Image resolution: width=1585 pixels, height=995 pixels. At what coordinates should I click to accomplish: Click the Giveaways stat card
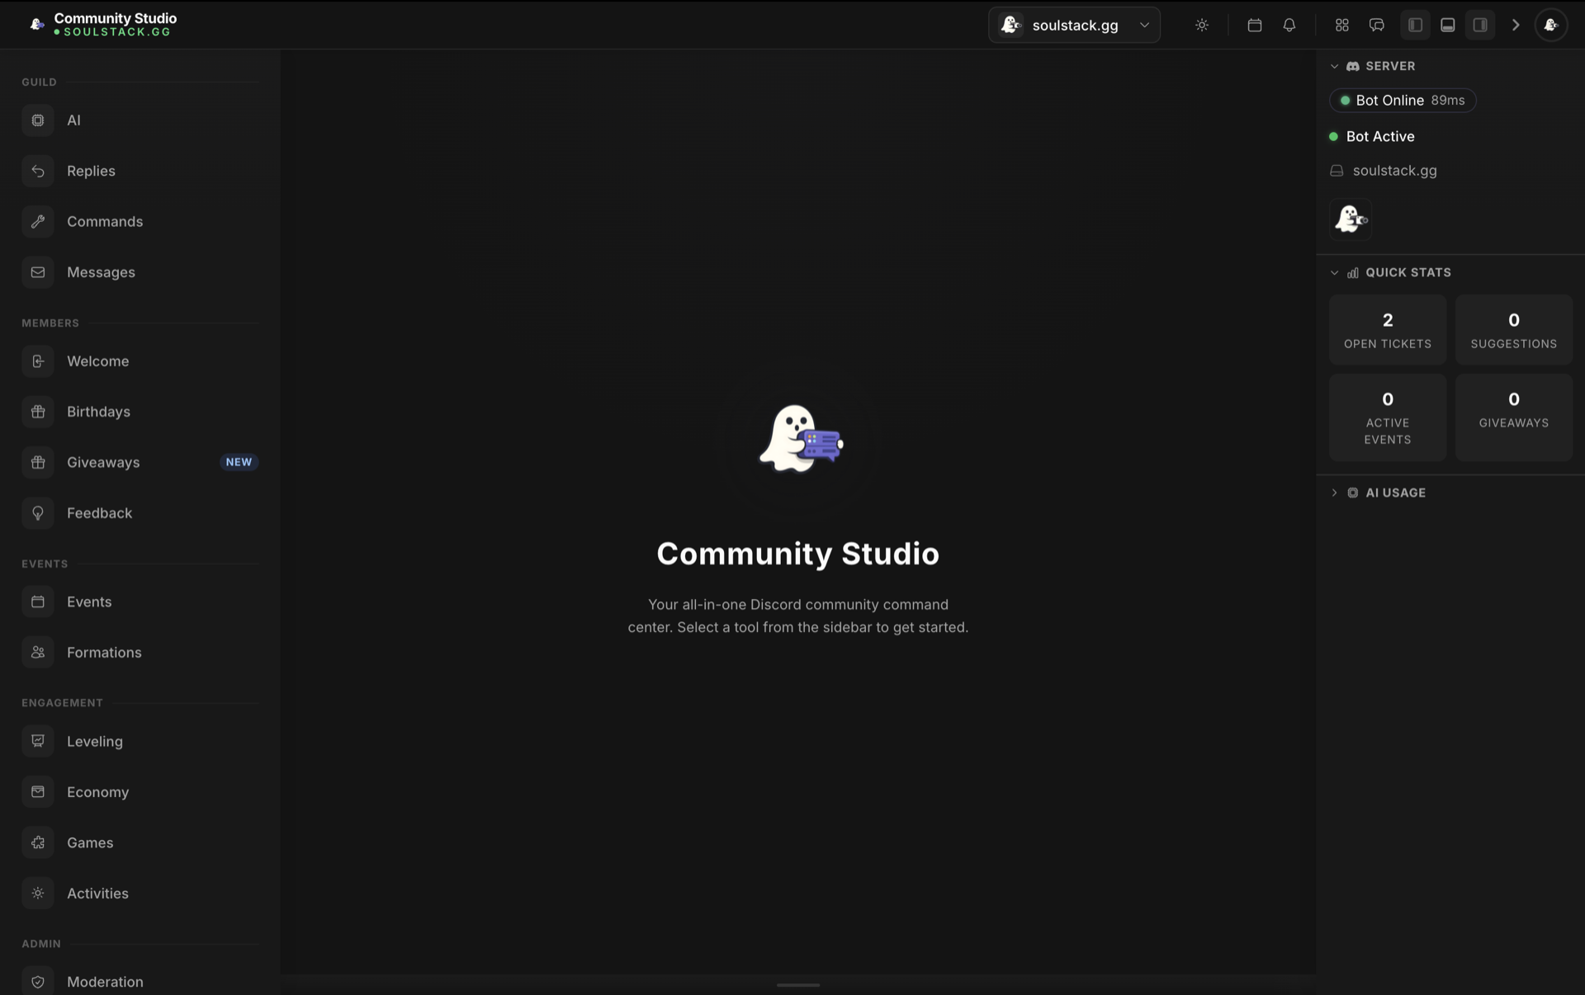tap(1514, 417)
